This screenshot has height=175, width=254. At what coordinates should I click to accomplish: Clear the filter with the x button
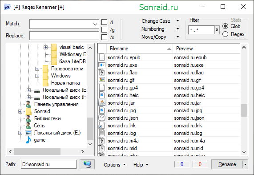pyautogui.click(x=217, y=30)
